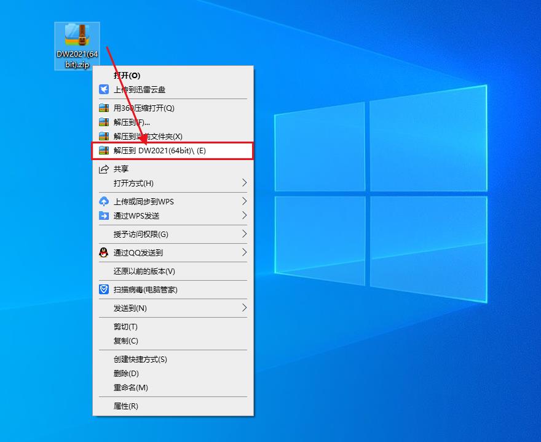Screen dimensions: 541x442
Task: Click the 360 compress icon beside 用360压缩打开
Action: (104, 108)
